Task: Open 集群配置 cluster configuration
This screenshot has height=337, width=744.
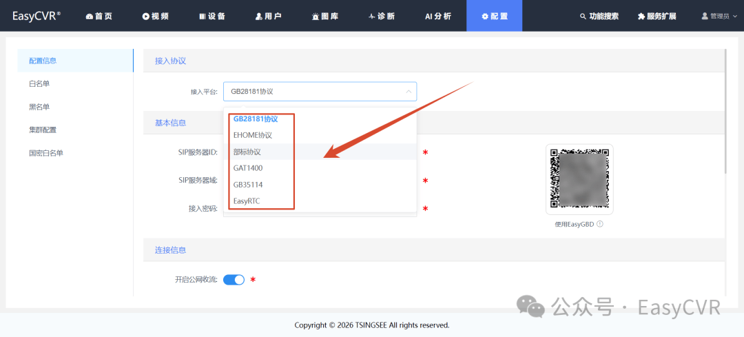Action: pos(43,130)
